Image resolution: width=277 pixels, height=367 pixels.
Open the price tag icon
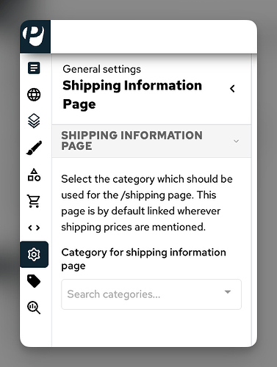tap(34, 281)
